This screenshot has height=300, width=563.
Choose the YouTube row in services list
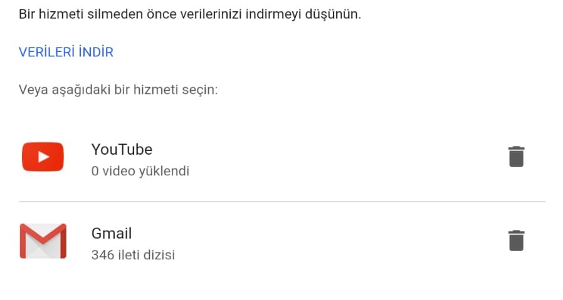tap(282, 157)
